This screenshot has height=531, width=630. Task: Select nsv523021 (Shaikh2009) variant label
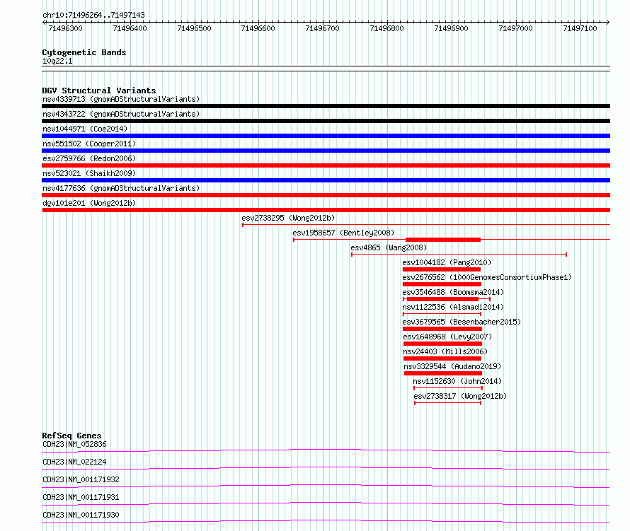pyautogui.click(x=89, y=173)
